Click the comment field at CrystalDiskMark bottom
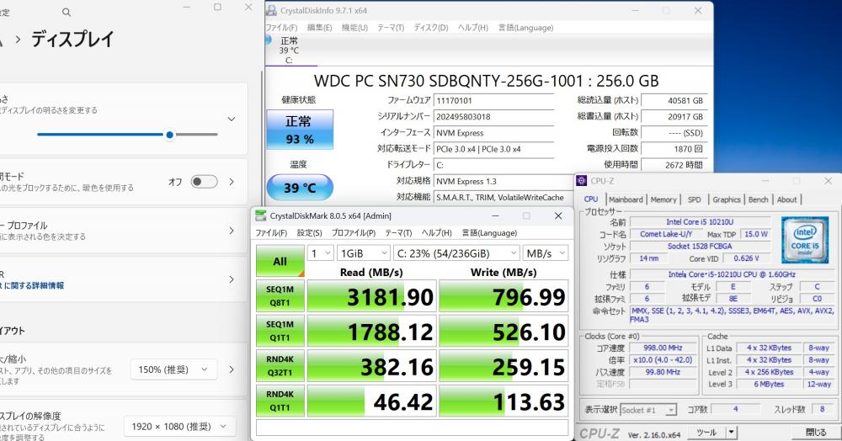The width and height of the screenshot is (842, 441). [x=412, y=428]
